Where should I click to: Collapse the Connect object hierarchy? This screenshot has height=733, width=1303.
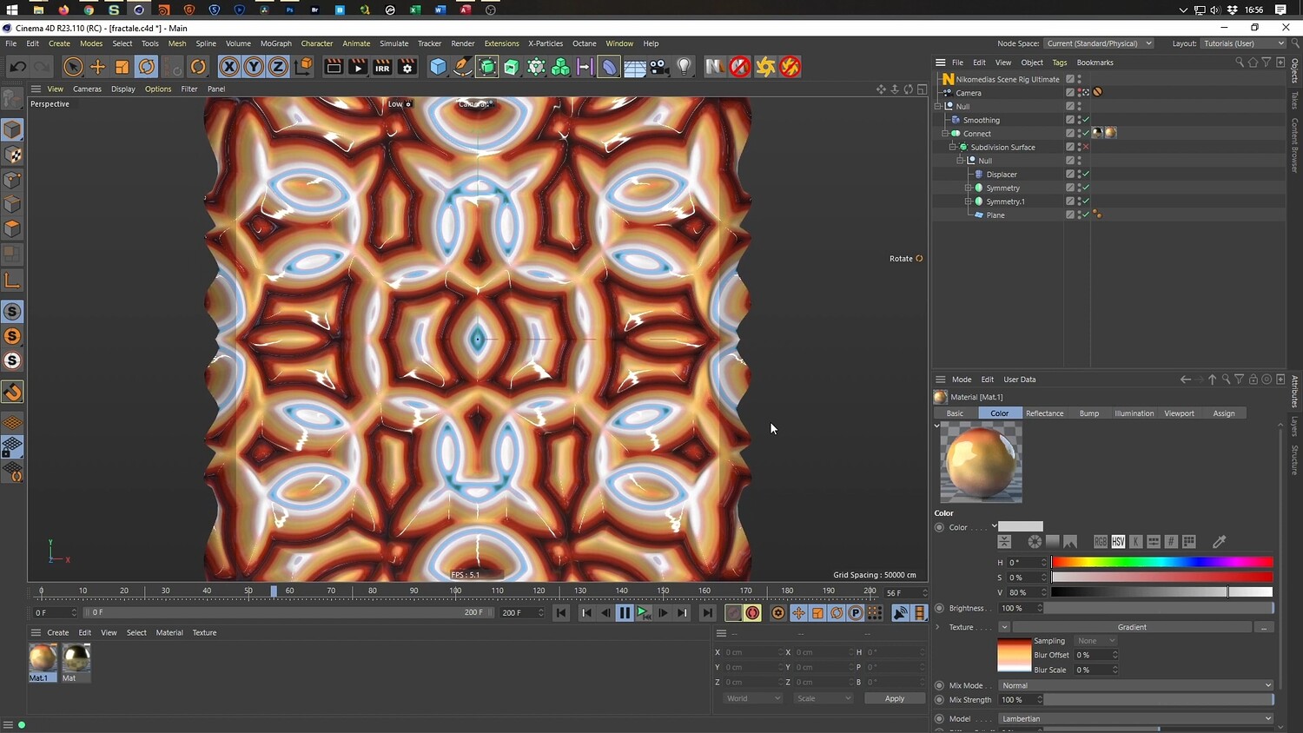[x=945, y=134]
